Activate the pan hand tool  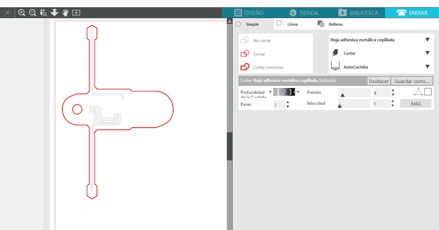click(65, 13)
